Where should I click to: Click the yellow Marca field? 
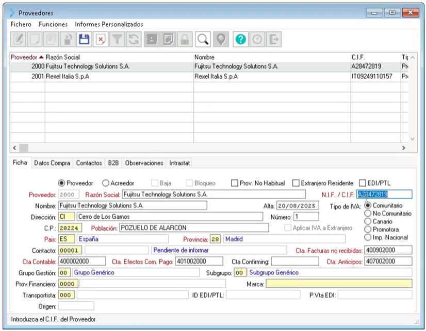point(339,284)
